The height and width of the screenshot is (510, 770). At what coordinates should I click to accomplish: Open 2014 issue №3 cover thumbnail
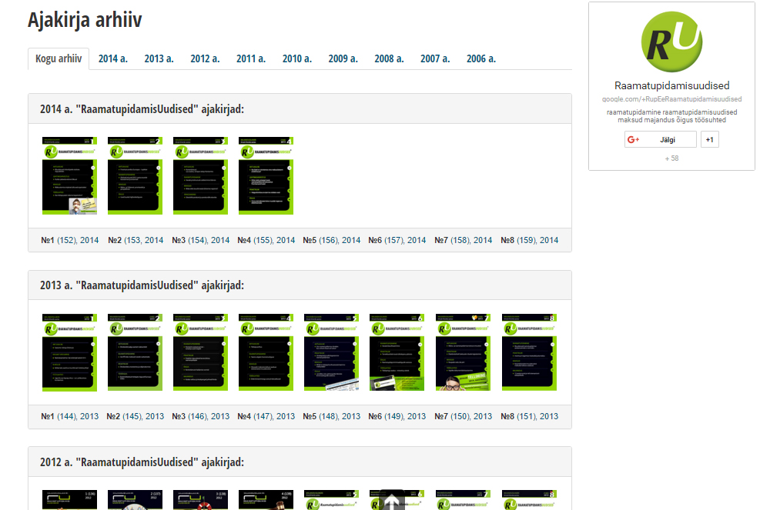(x=200, y=175)
